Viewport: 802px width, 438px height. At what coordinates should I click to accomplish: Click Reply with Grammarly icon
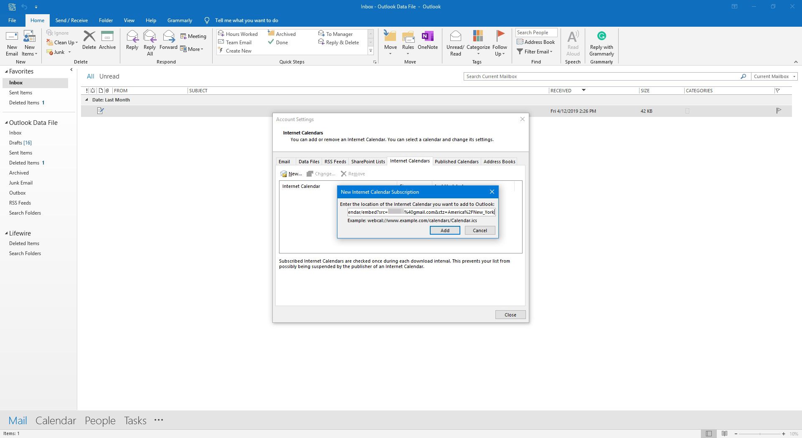tap(601, 36)
